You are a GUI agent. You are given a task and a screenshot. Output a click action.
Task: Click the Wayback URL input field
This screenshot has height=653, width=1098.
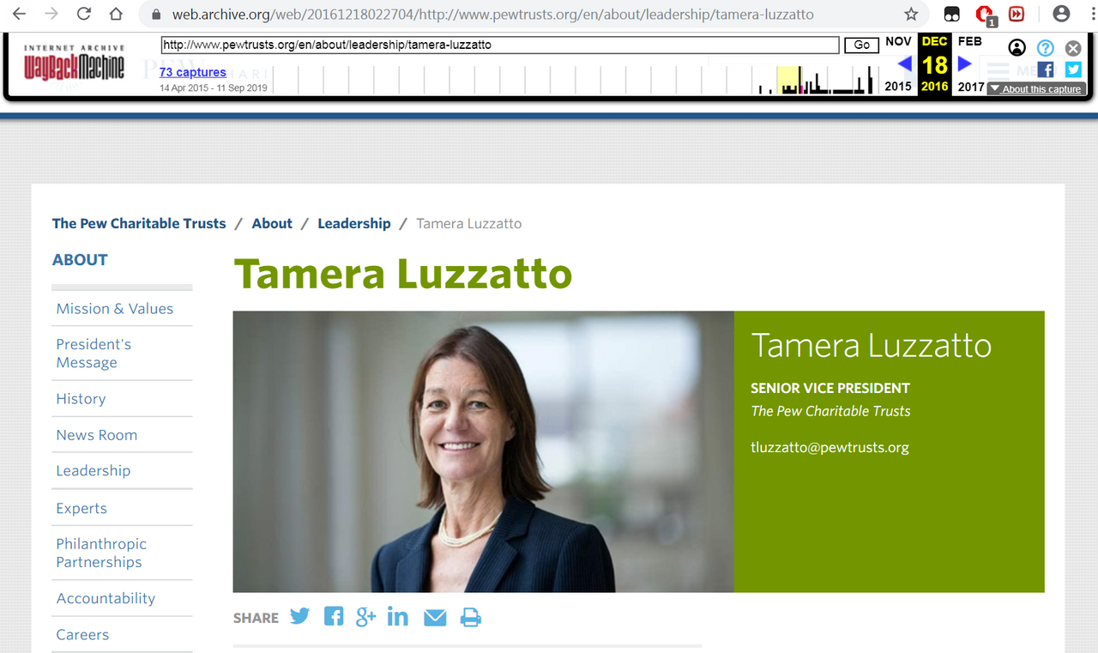500,45
